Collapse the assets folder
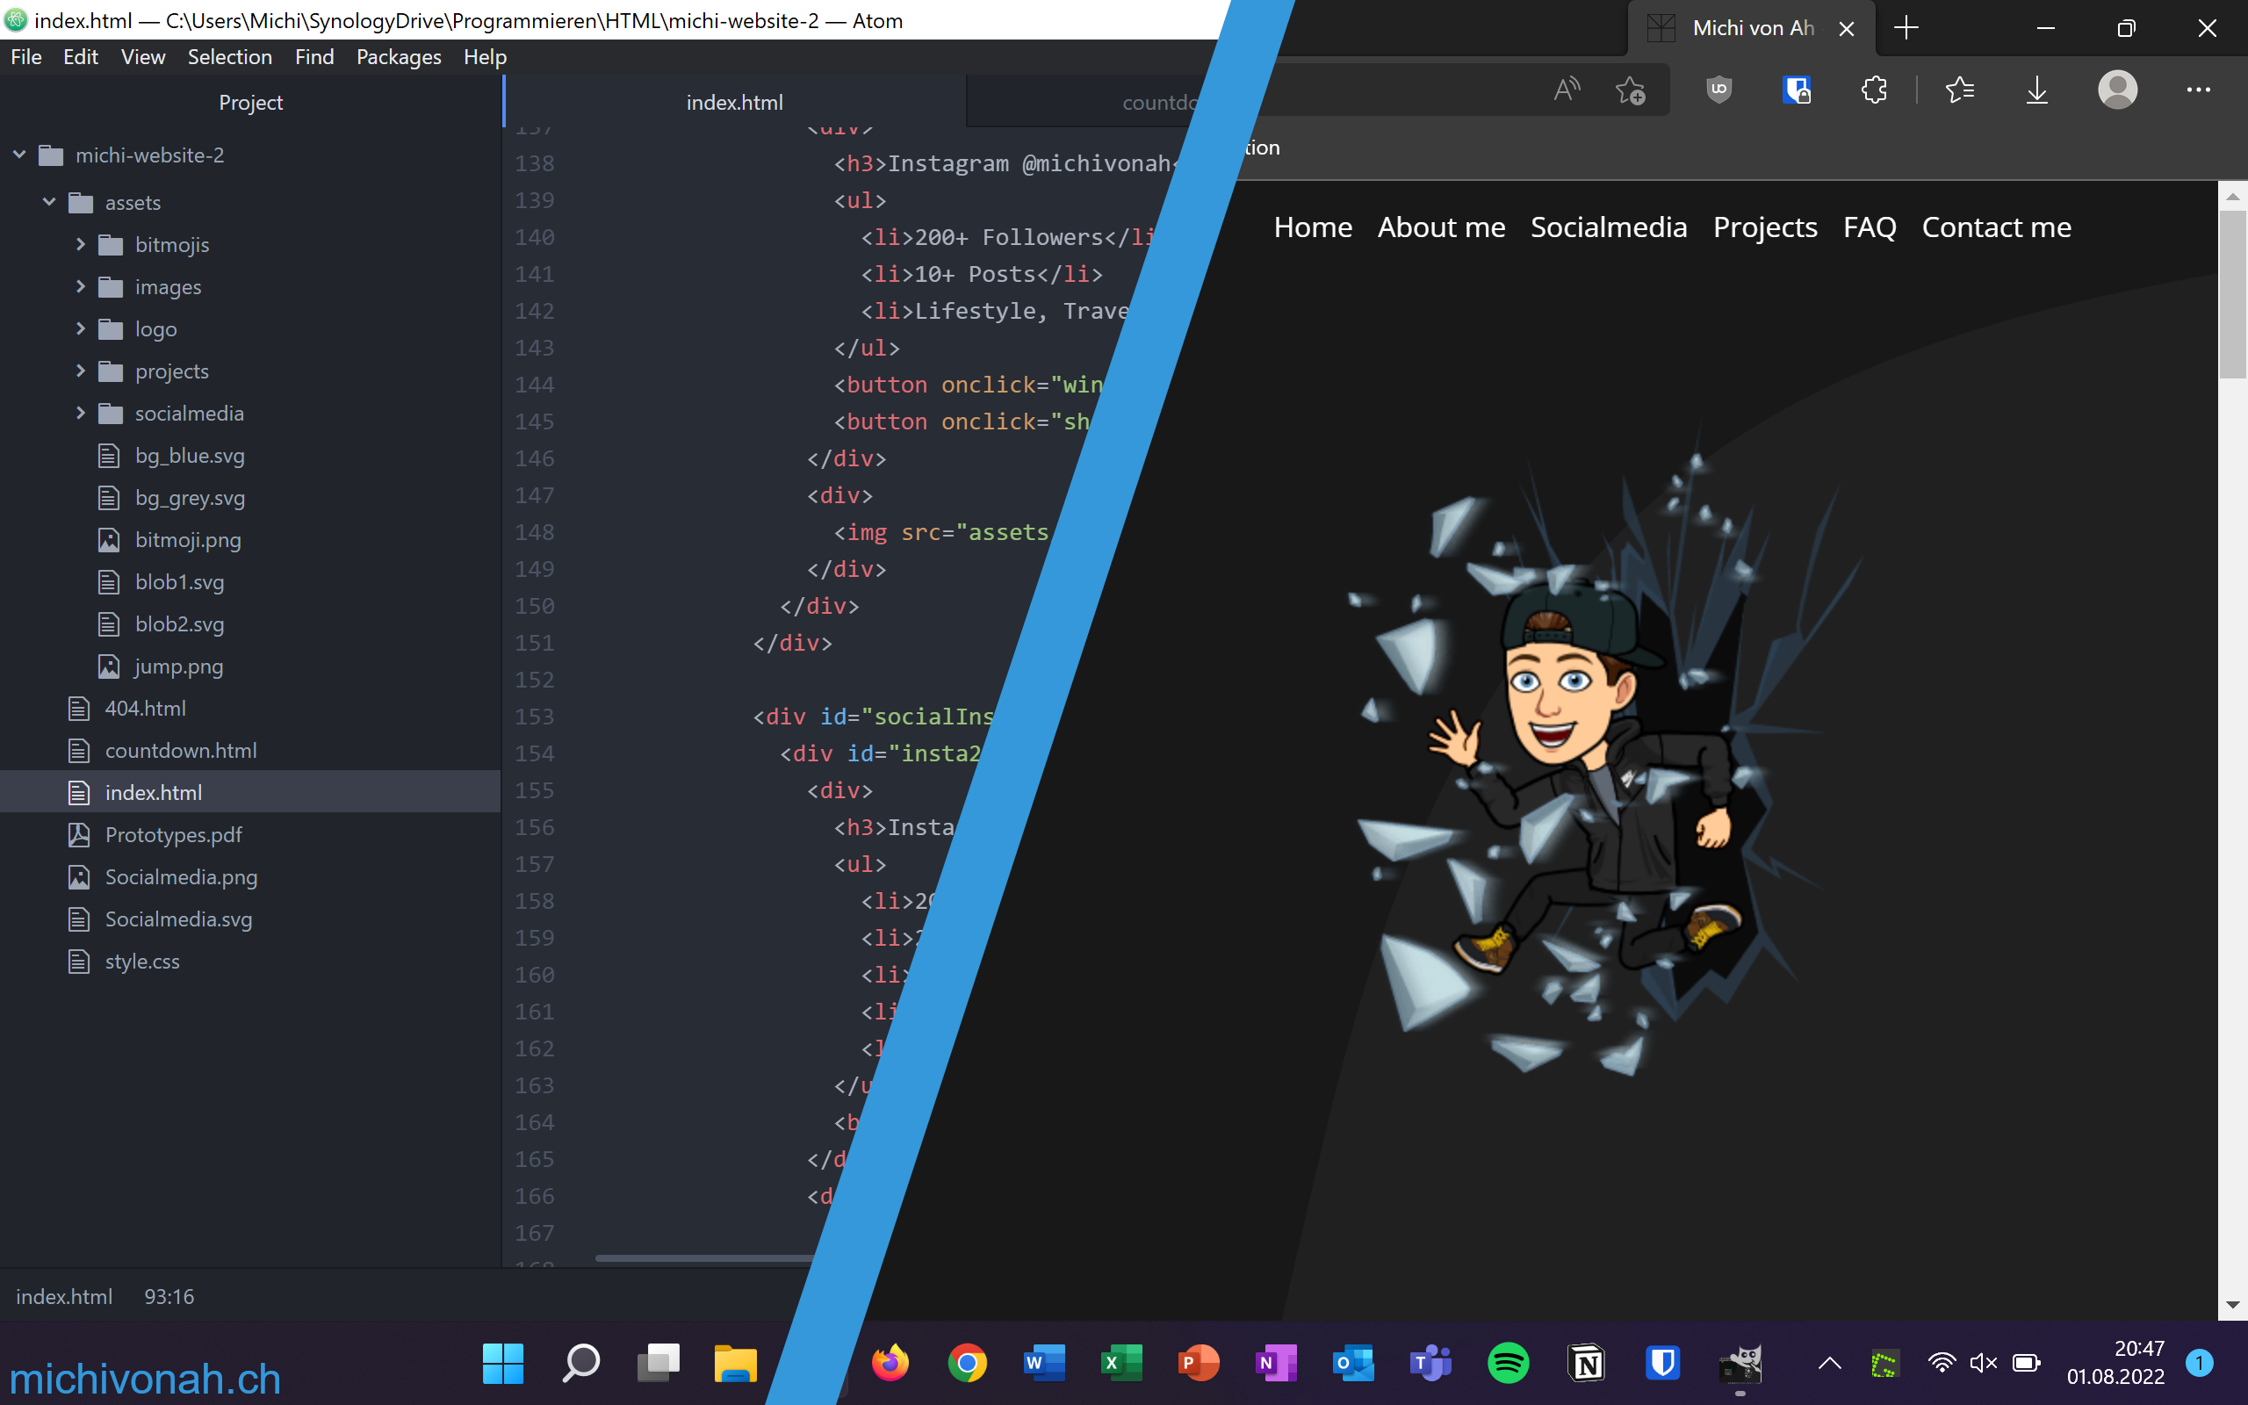 click(x=49, y=202)
